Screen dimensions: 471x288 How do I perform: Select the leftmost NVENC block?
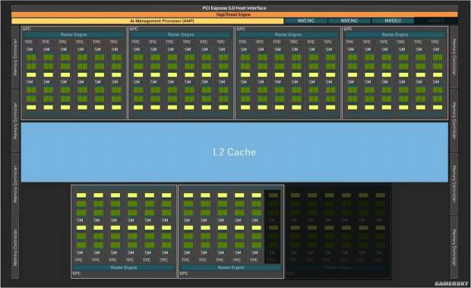pos(306,21)
